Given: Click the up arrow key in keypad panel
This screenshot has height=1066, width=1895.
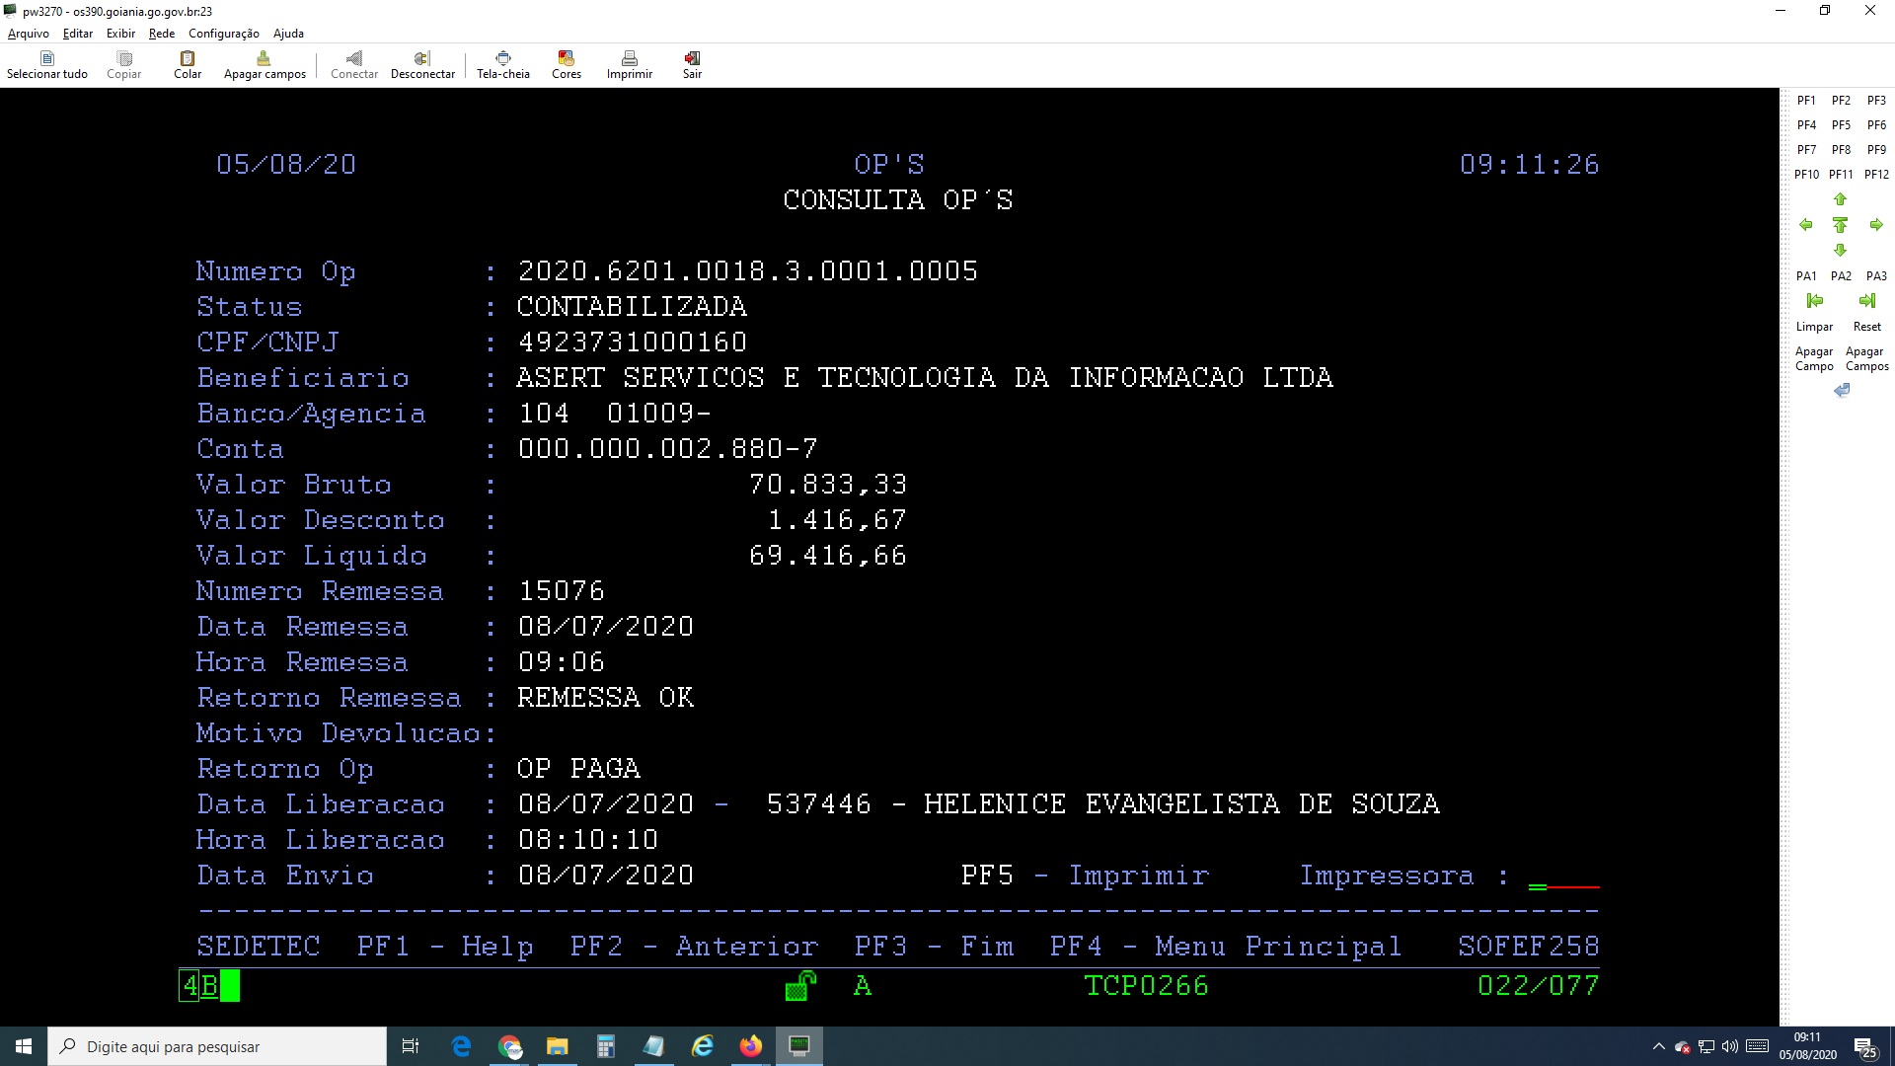Looking at the screenshot, I should click(1840, 199).
